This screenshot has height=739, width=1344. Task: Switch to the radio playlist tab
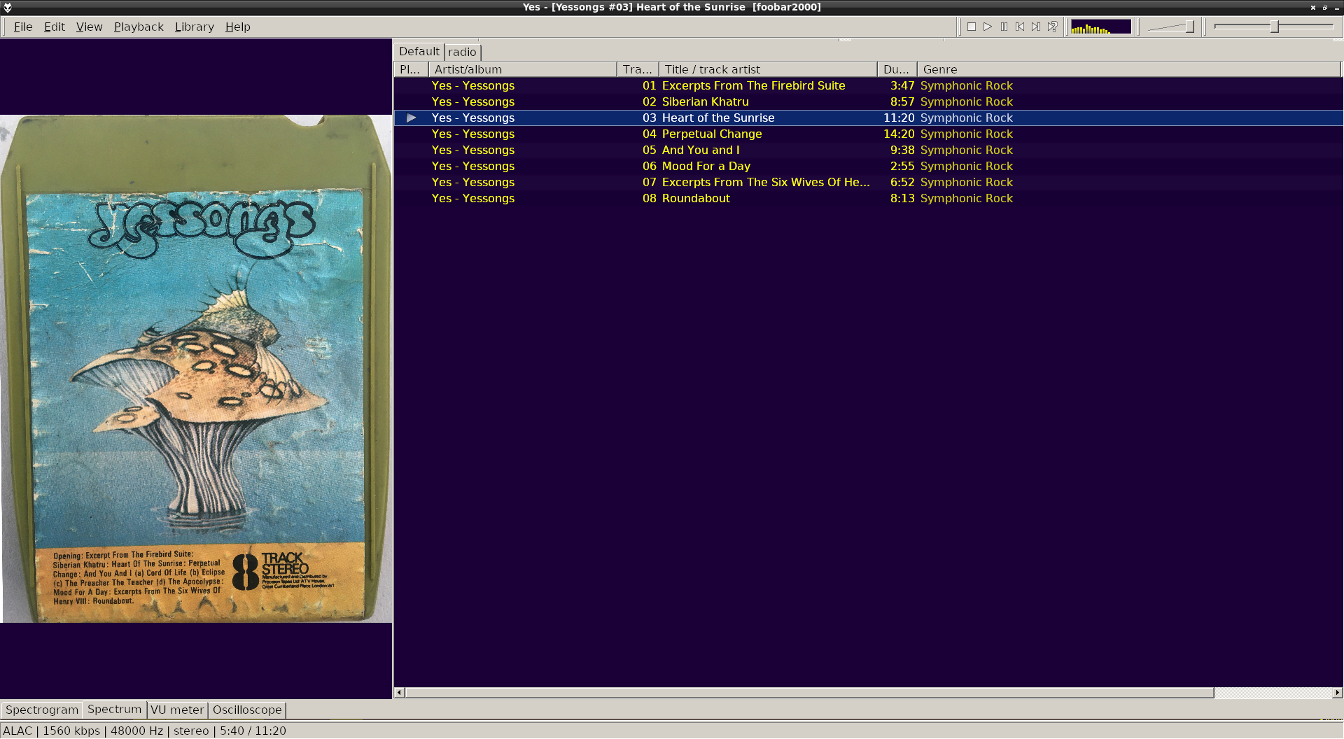tap(462, 52)
